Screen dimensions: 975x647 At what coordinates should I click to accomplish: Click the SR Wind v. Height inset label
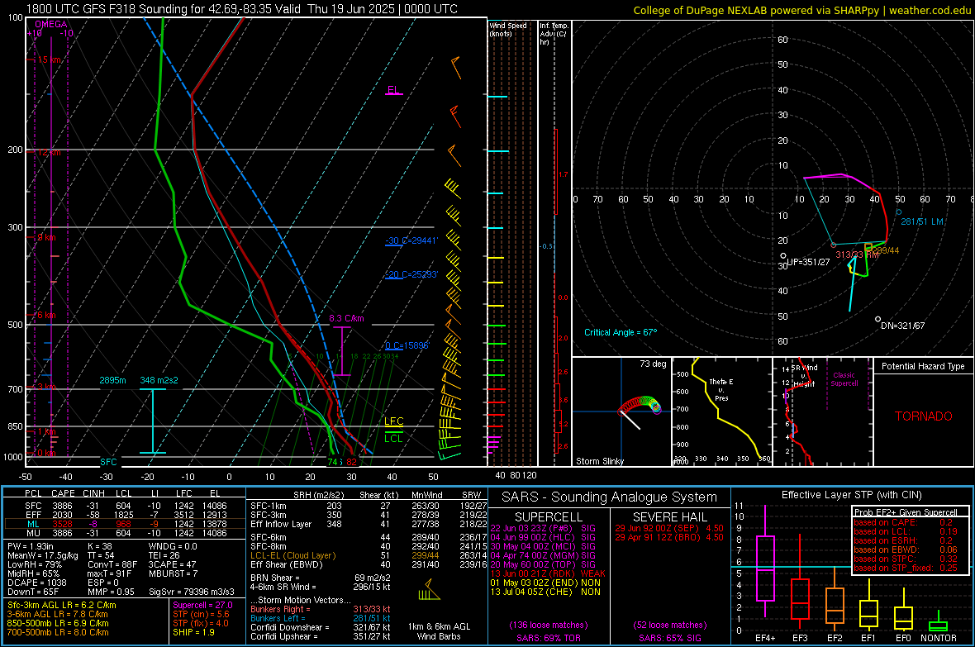point(804,376)
